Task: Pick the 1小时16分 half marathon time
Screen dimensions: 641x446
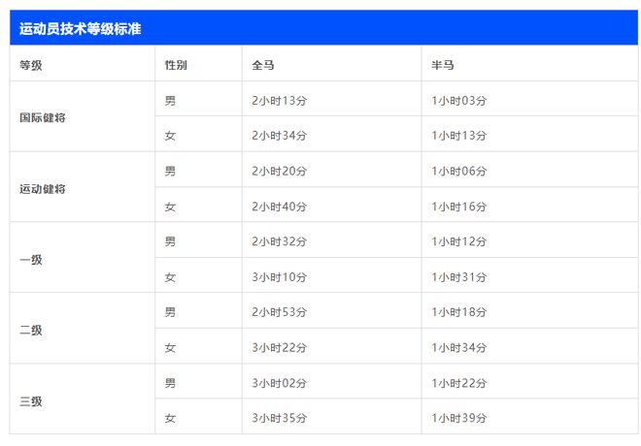Action: click(x=459, y=207)
